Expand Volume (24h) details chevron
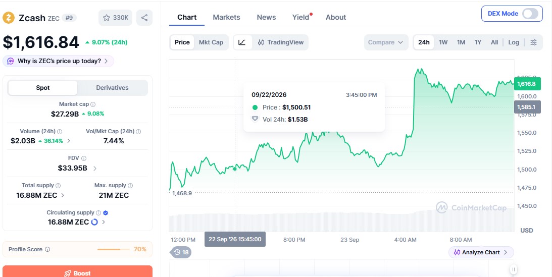The image size is (552, 277). tap(69, 141)
